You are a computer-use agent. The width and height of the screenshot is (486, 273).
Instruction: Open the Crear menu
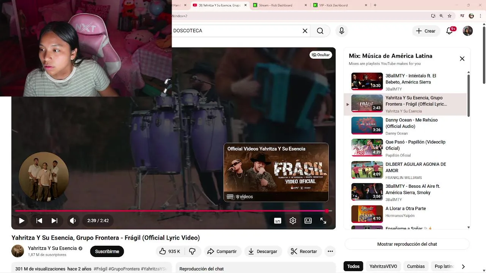[426, 31]
